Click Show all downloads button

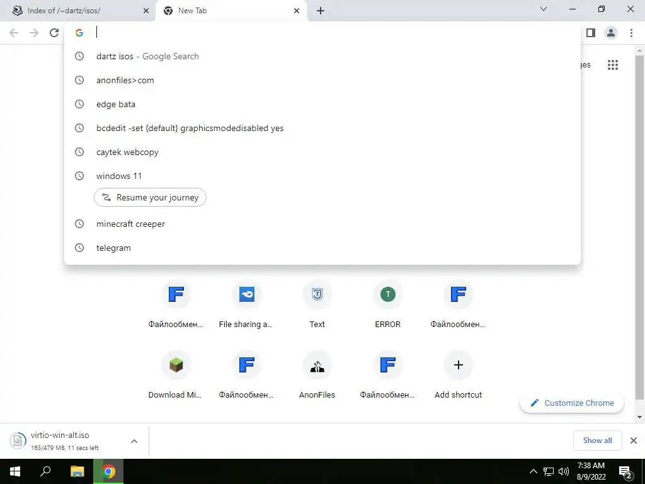tap(597, 441)
